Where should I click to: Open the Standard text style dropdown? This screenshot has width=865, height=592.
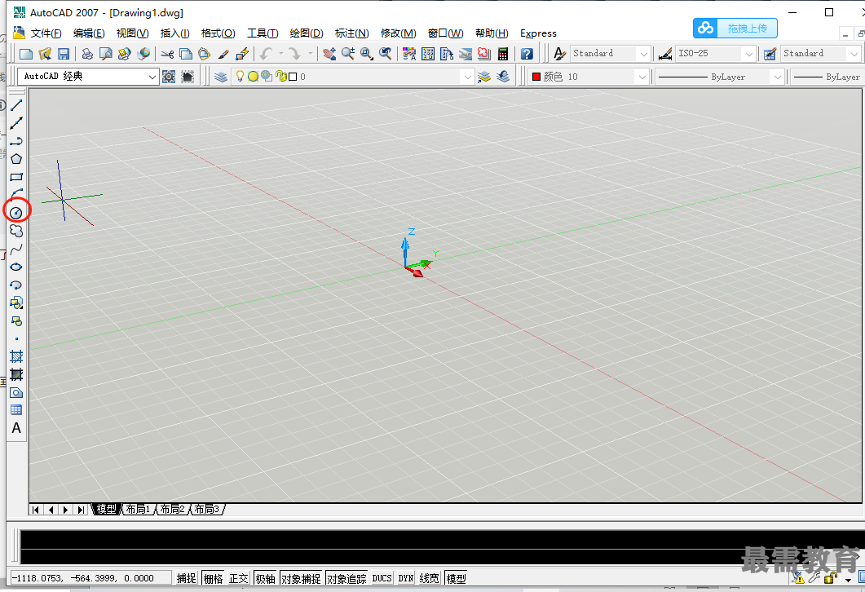tap(643, 54)
